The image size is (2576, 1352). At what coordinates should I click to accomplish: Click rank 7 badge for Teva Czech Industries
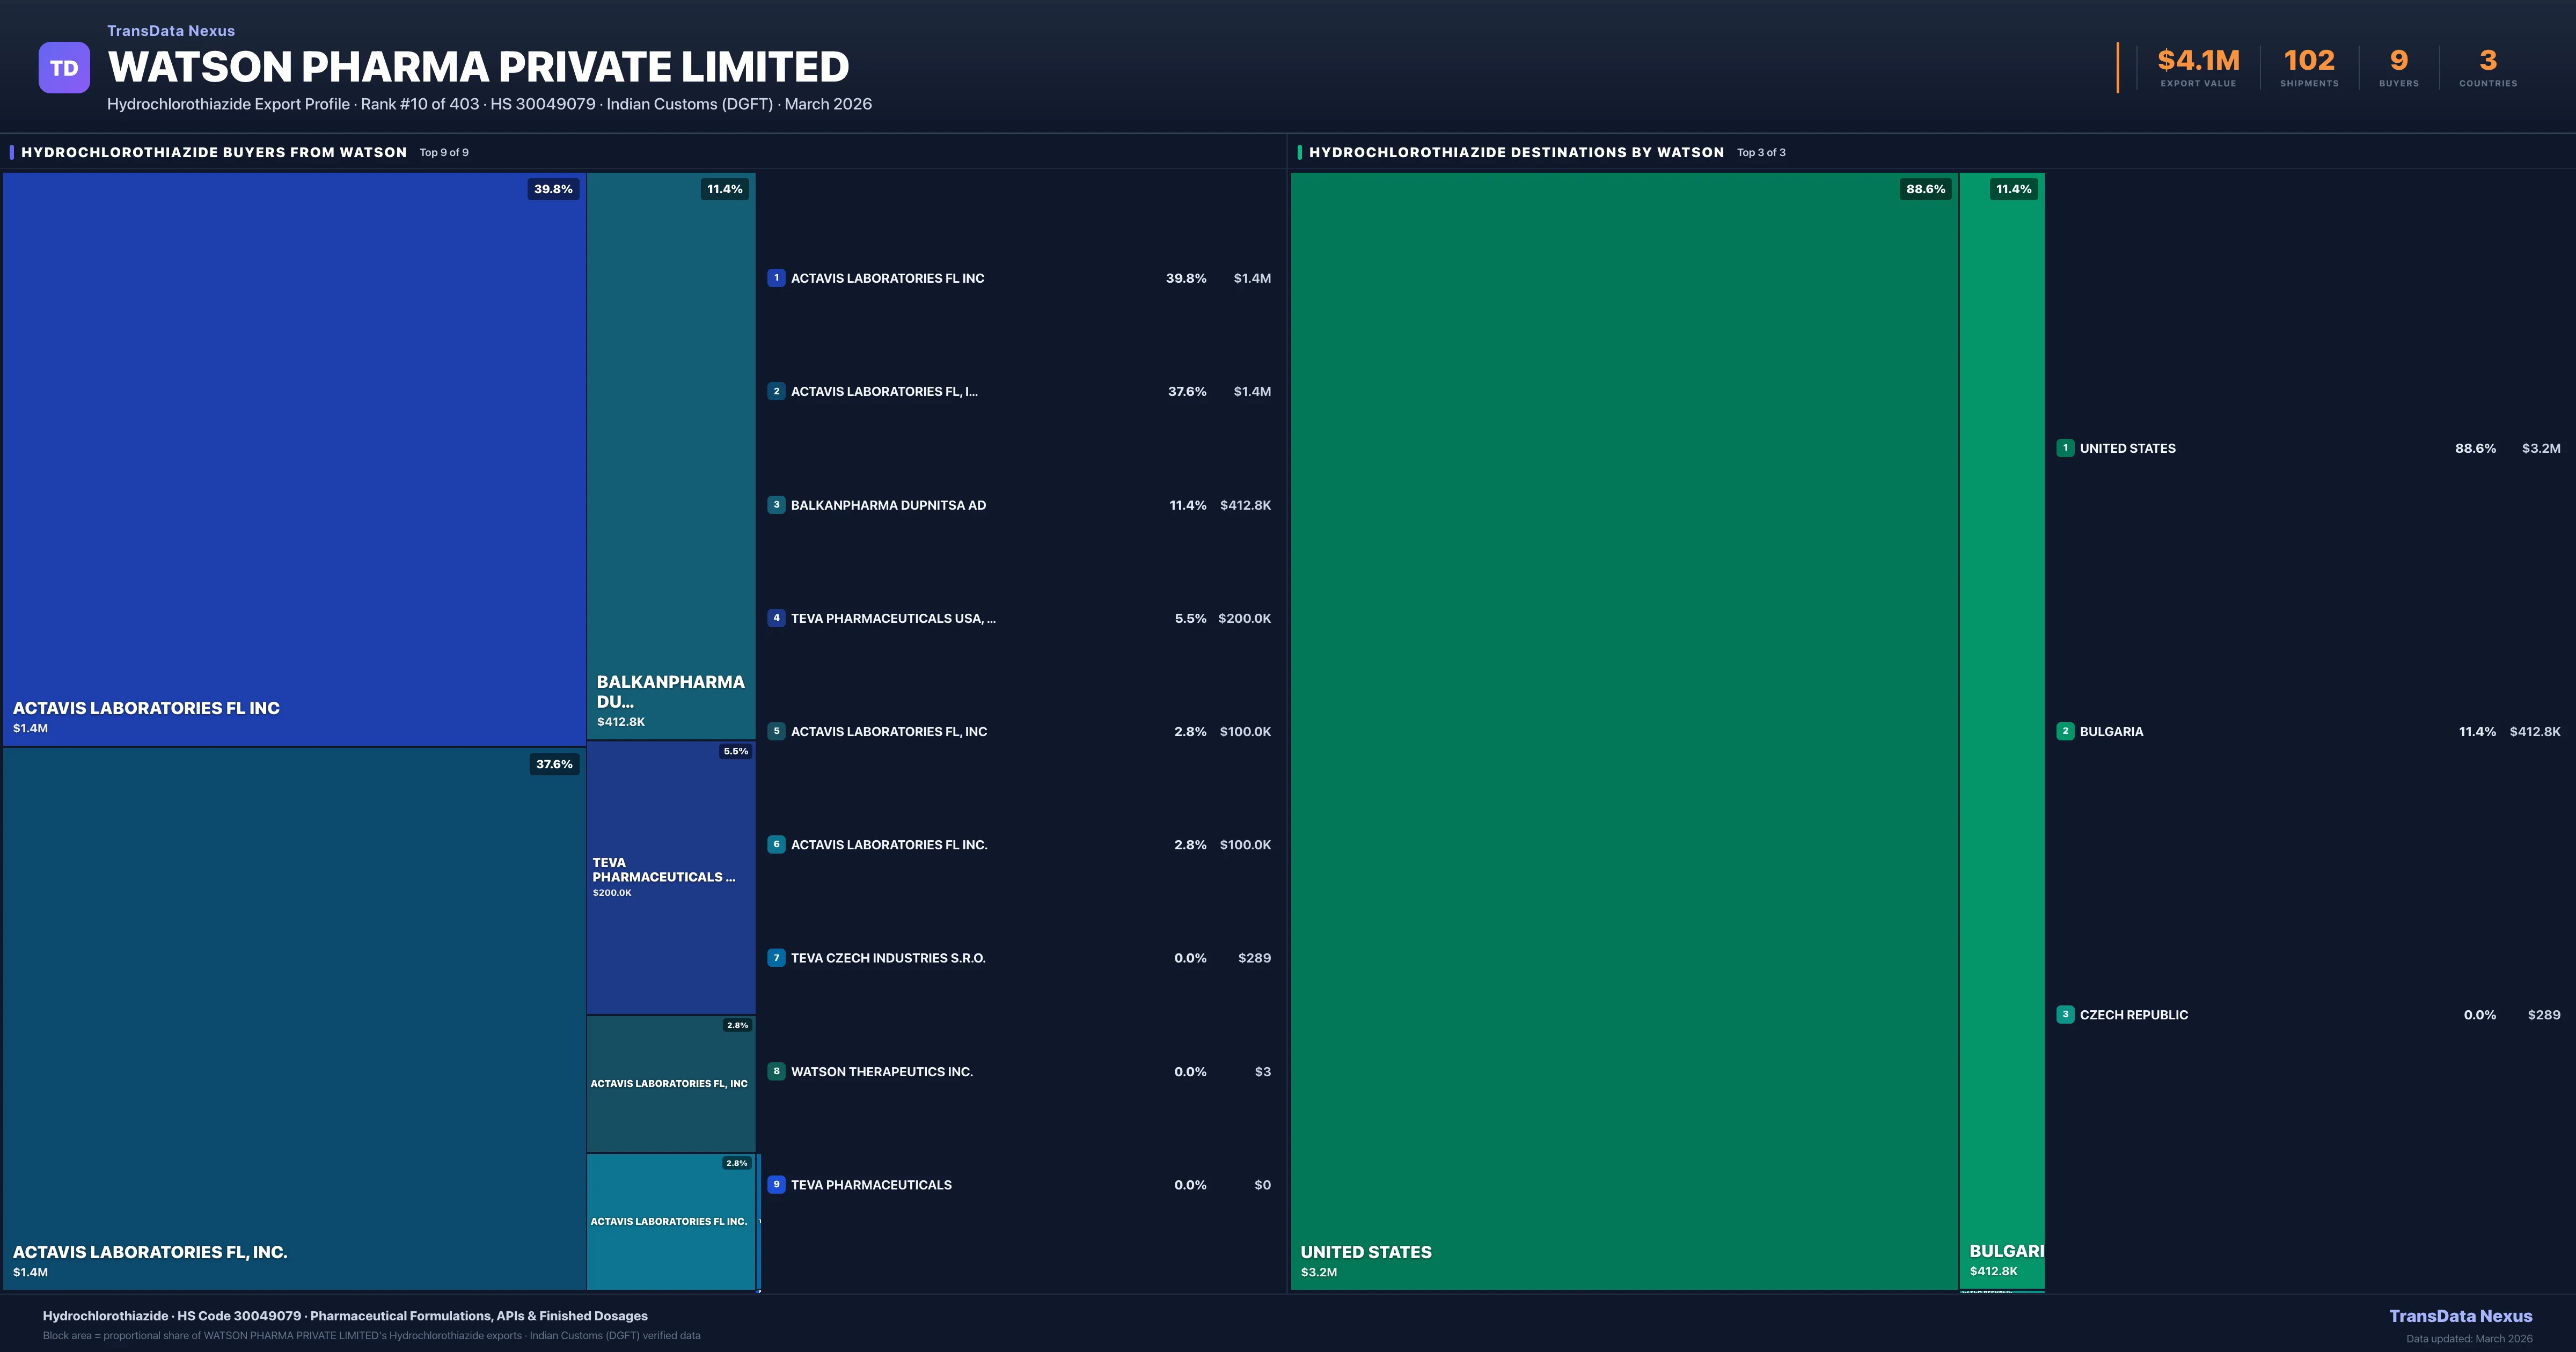click(776, 958)
